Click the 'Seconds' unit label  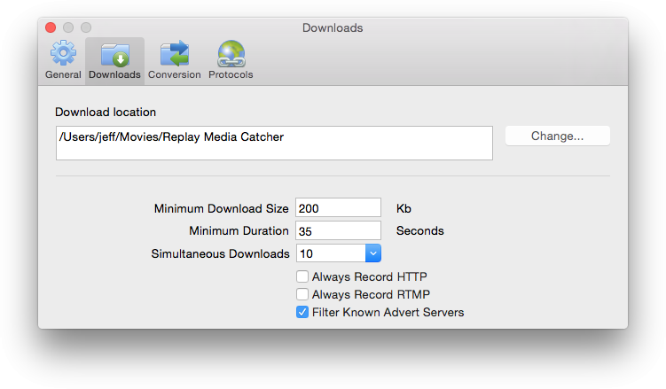tap(420, 230)
